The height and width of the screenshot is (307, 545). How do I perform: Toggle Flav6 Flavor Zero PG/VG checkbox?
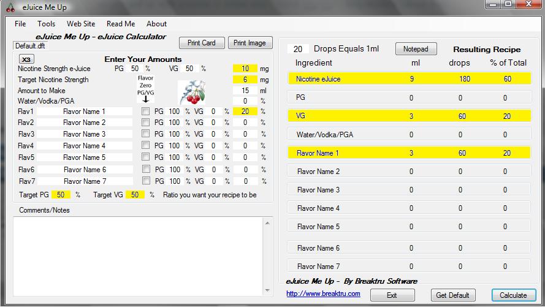(x=147, y=169)
